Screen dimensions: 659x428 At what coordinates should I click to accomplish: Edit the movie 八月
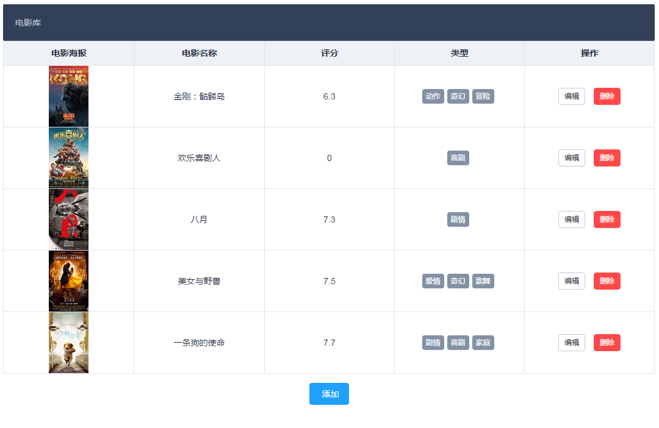(571, 219)
